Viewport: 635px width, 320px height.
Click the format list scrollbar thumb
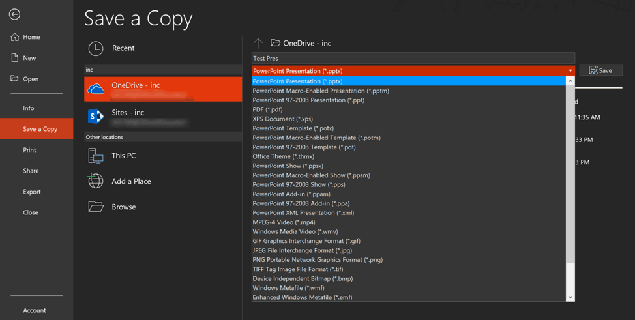[x=570, y=174]
